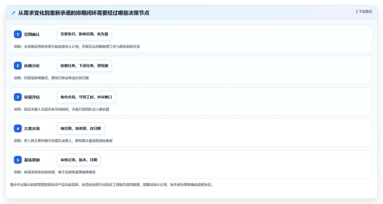Click the note 验证关键人员是否有可用时间
The height and width of the screenshot is (204, 383).
coord(46,109)
